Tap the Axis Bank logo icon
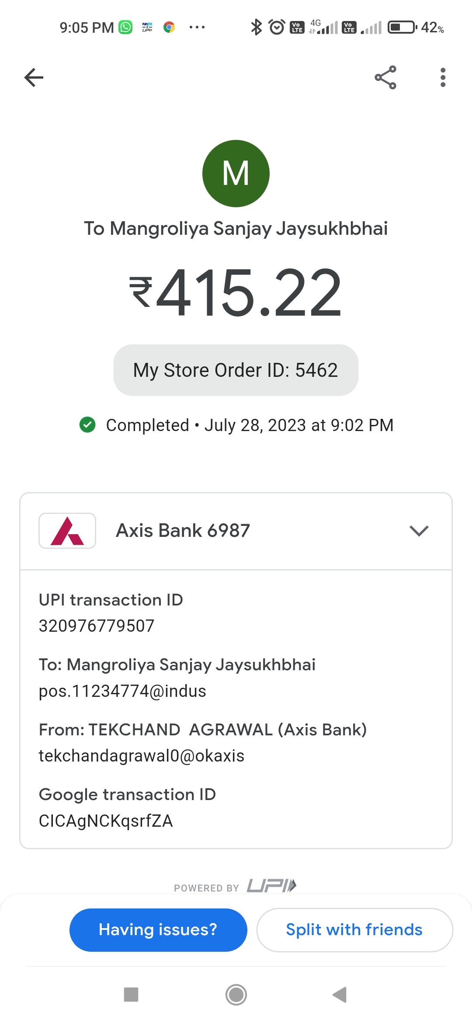Screen dimensions: 472x1023 click(67, 531)
